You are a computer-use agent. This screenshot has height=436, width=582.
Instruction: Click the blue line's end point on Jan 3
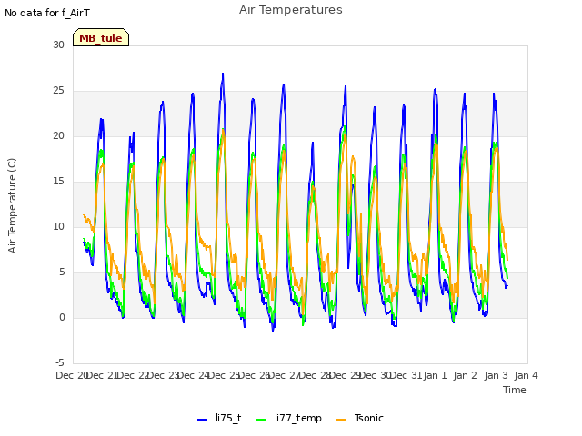tap(507, 286)
